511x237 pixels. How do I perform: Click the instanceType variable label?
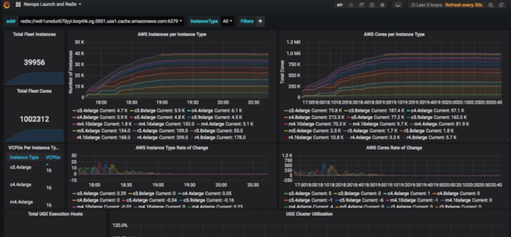pyautogui.click(x=204, y=21)
